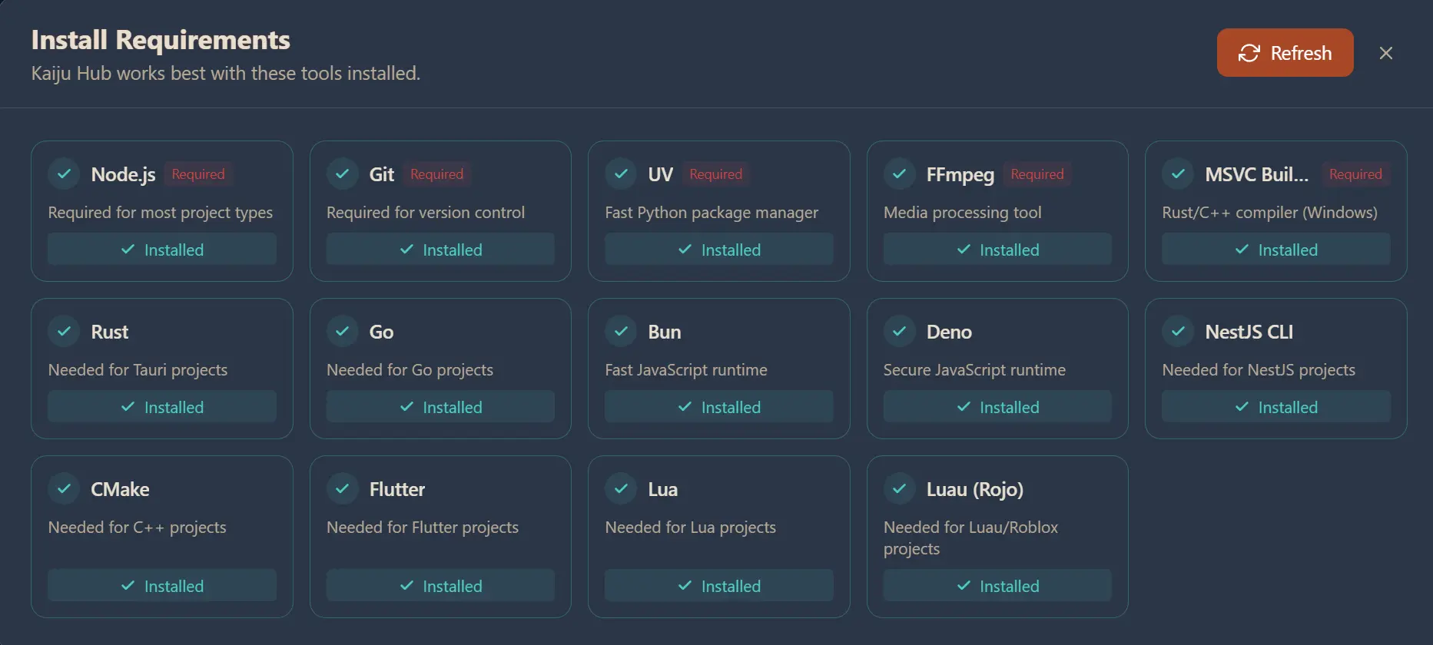Click the Required badge next to MSVC Buil...
1433x645 pixels.
[1355, 174]
